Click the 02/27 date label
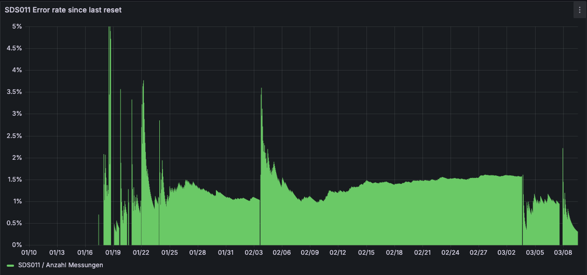587x275 pixels. coord(479,253)
